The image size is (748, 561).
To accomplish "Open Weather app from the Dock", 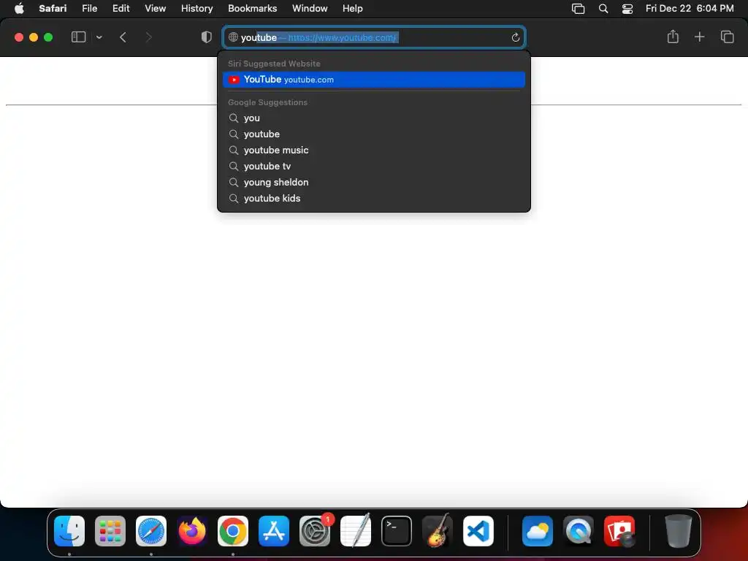I will click(538, 531).
